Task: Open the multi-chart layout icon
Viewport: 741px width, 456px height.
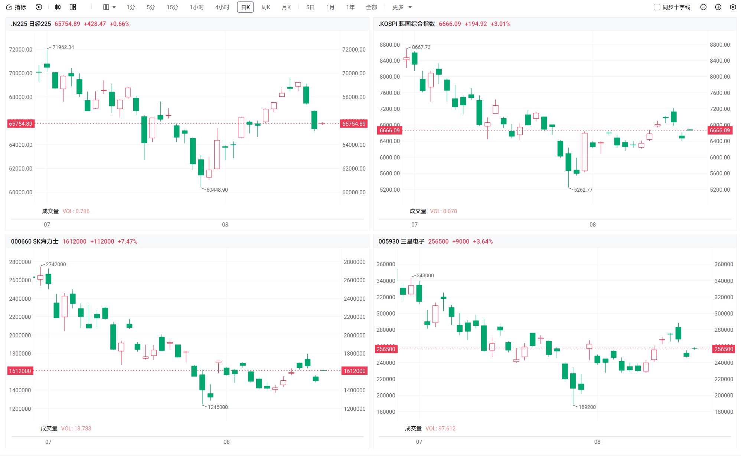Action: (x=73, y=7)
